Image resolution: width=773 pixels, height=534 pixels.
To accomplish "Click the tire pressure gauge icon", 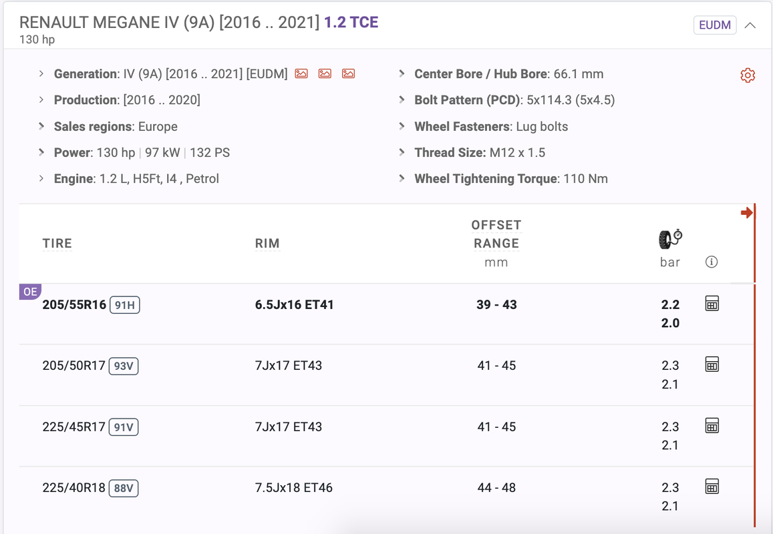I will [671, 239].
